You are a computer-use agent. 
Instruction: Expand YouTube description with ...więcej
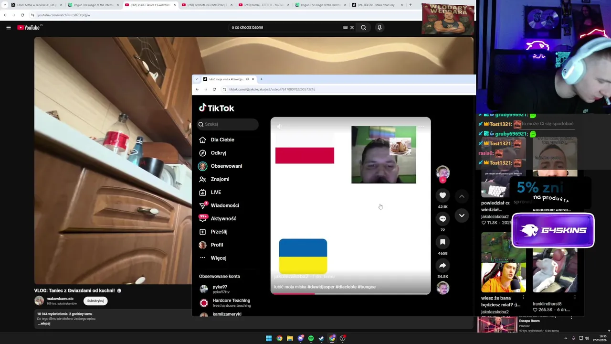coord(44,323)
